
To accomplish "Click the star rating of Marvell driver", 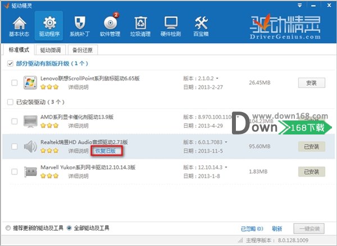I will pos(49,176).
